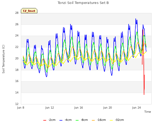Click the green -8cm legend swatch
Viewport: 167px width, 125px height.
point(77,120)
